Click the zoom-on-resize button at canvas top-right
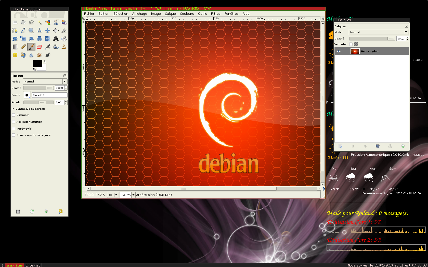Viewport: 428px width, 267px height. 323,19
